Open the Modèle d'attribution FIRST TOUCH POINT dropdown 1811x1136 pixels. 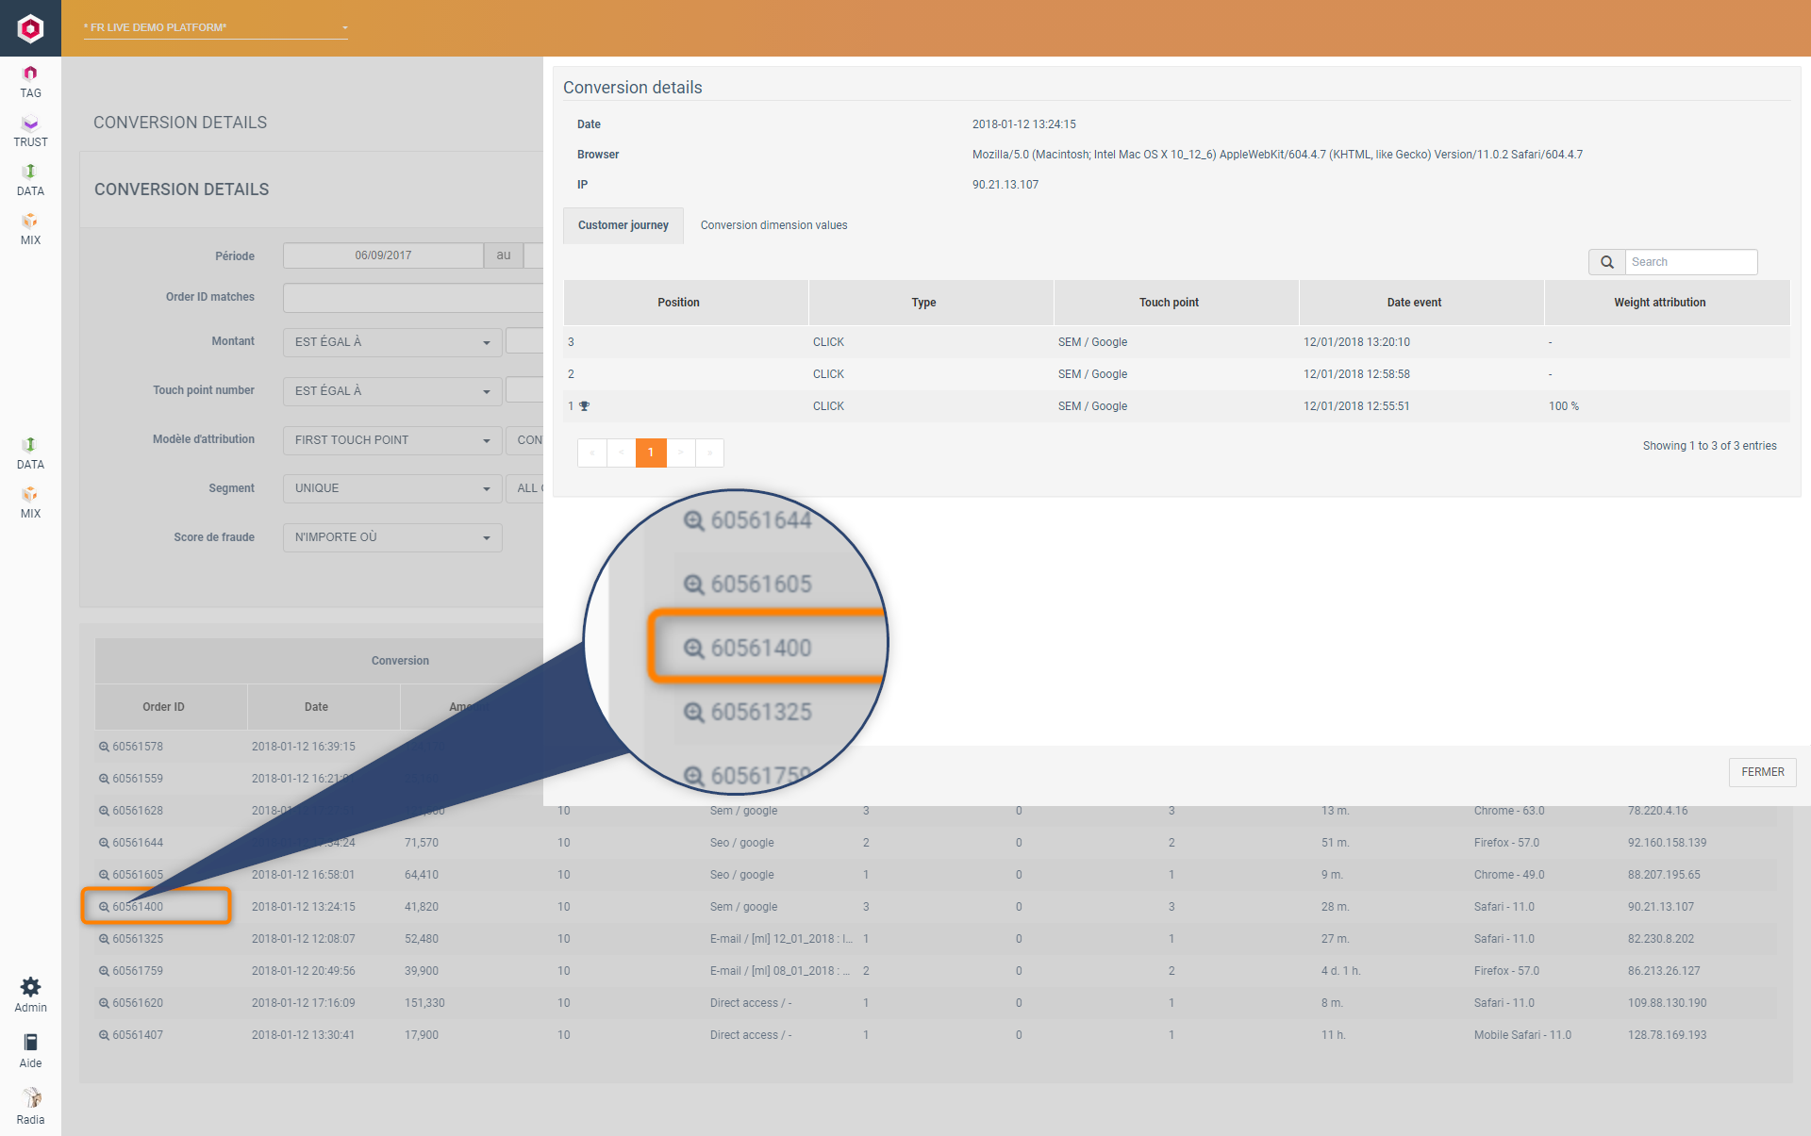point(391,440)
